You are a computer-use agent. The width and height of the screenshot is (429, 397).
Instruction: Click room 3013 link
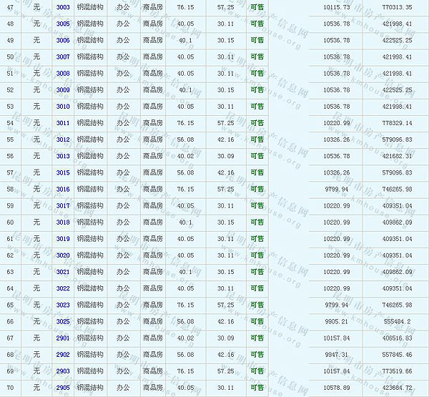[x=63, y=156]
